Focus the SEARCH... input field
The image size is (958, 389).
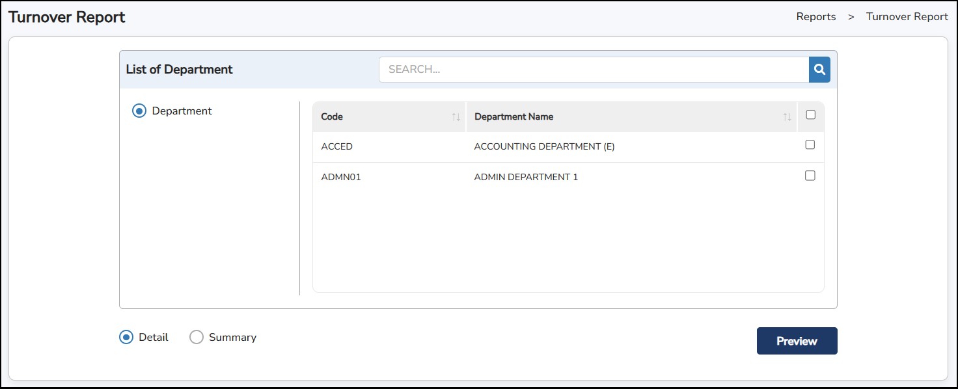pos(593,70)
